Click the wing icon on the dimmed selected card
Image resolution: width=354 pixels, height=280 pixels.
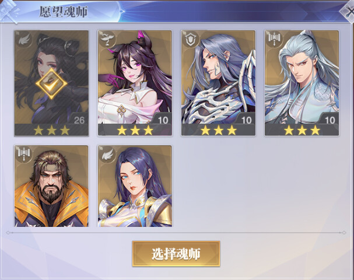click(x=24, y=40)
